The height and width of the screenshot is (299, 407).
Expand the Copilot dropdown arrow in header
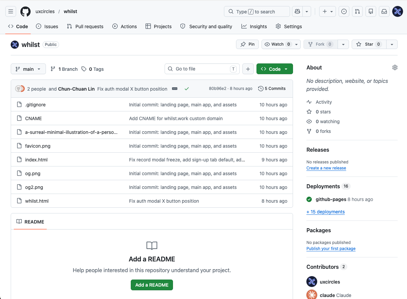click(x=307, y=11)
